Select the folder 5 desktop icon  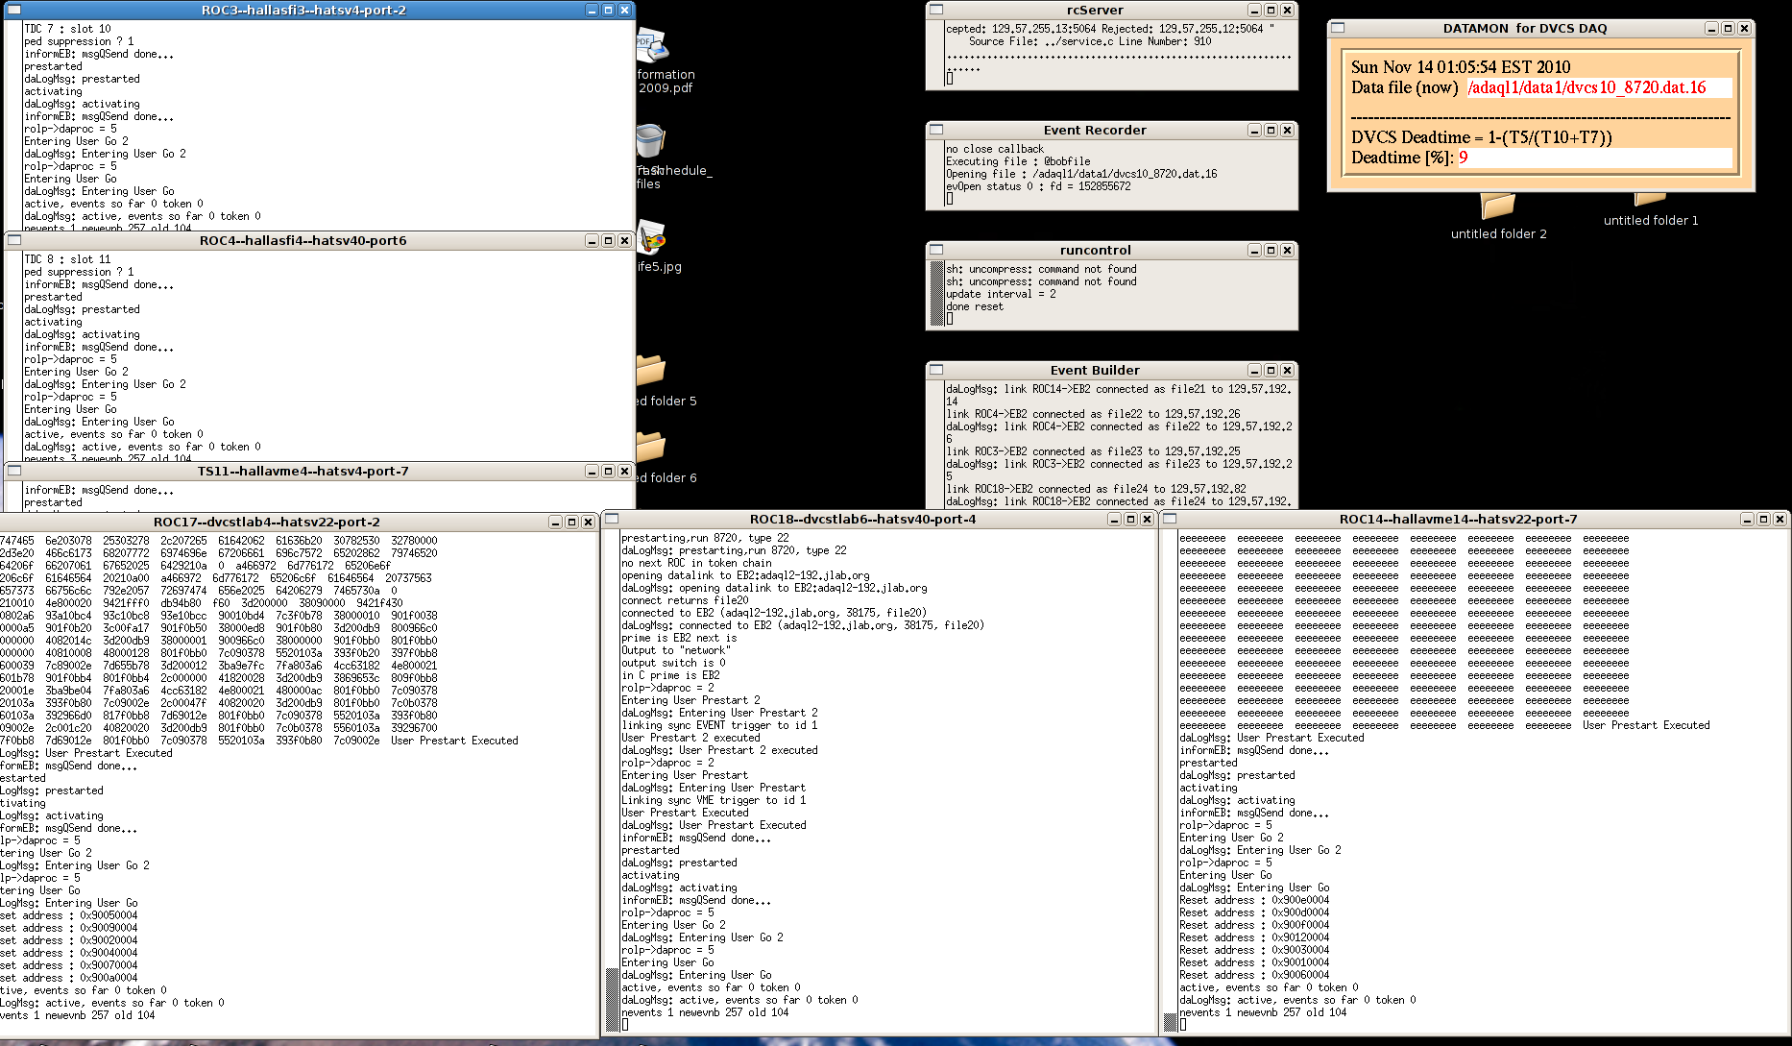[651, 370]
